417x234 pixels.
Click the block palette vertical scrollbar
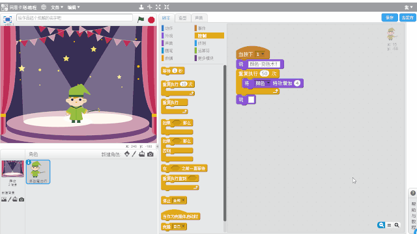click(x=225, y=143)
